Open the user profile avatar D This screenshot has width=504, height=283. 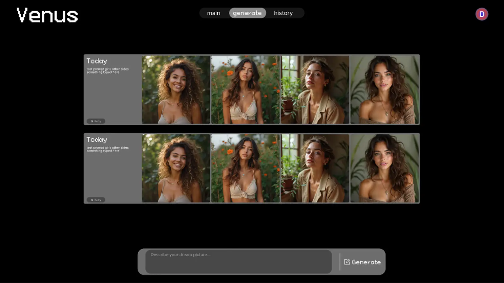click(x=482, y=14)
